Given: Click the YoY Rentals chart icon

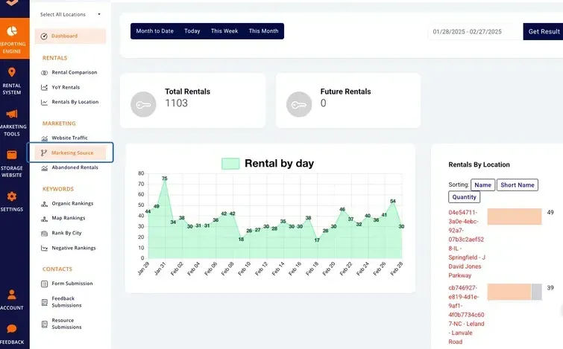Looking at the screenshot, I should pyautogui.click(x=44, y=87).
